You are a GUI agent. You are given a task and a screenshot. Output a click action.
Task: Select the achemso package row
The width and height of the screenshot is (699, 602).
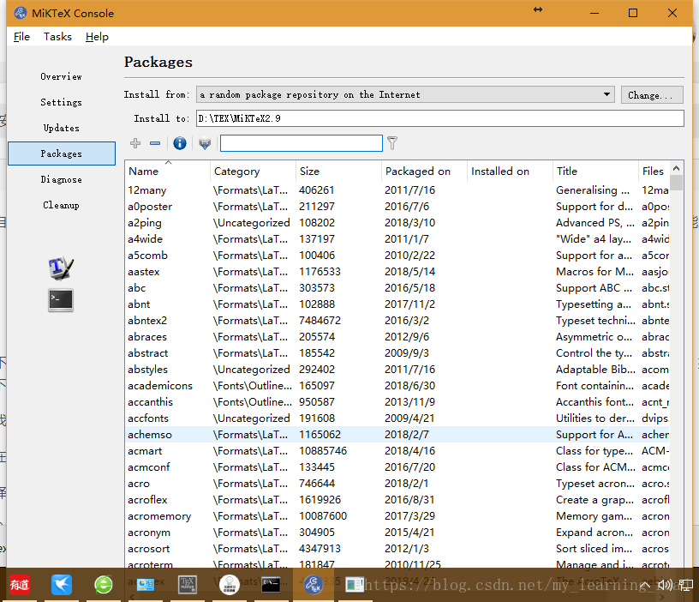(x=397, y=435)
